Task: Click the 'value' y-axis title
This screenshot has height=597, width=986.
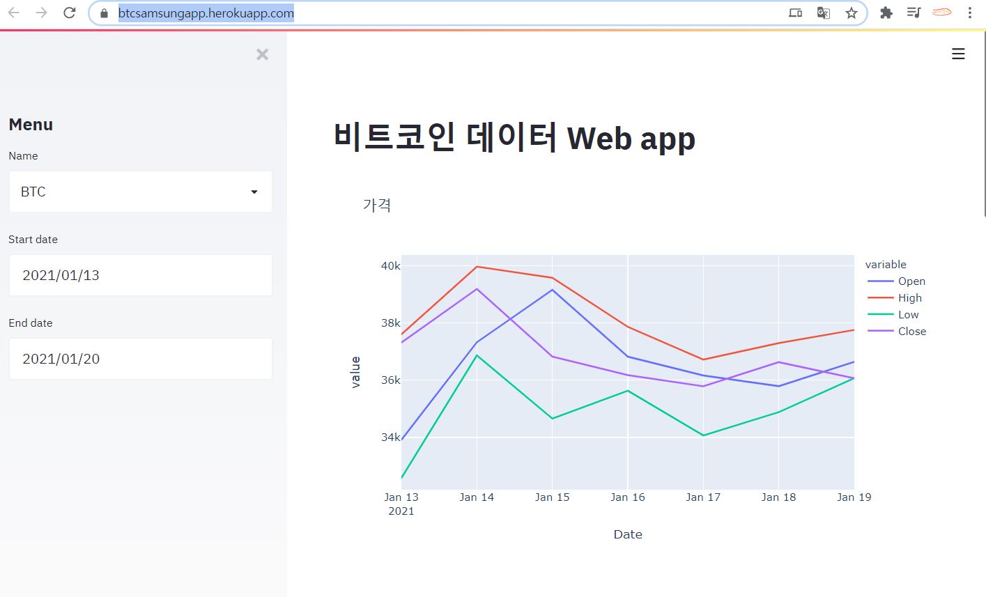Action: (356, 372)
